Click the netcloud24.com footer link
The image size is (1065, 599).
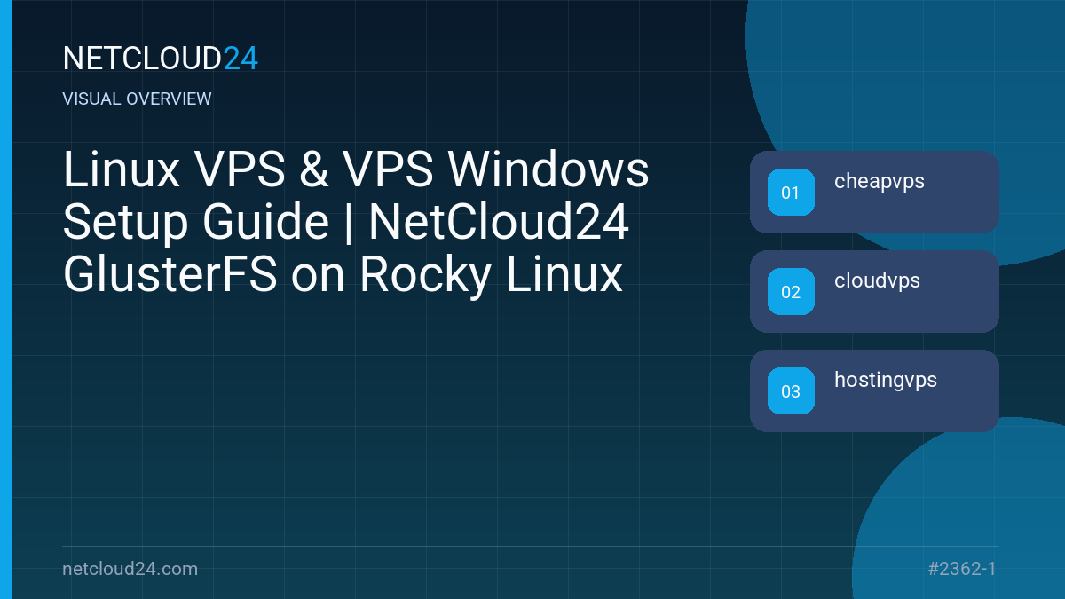(130, 569)
